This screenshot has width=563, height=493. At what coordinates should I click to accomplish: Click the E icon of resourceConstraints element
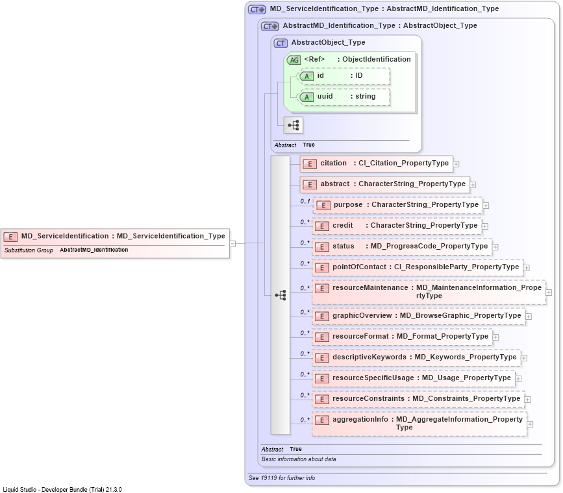pos(322,400)
